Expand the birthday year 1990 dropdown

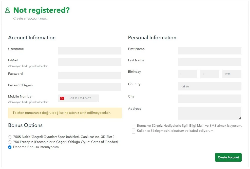(232, 74)
